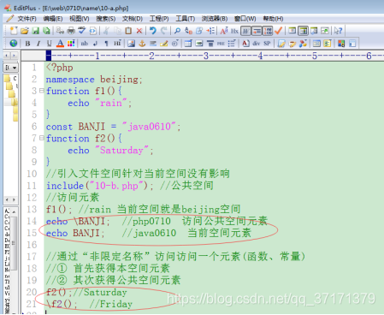
Task: Select line number 6 in gutter
Action: 34,127
